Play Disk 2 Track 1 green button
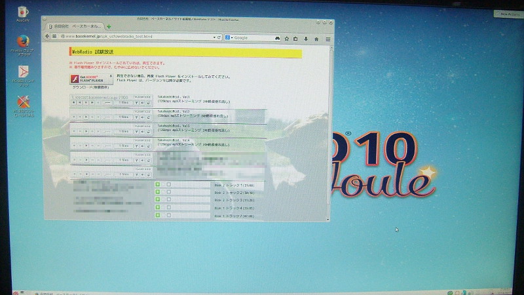The height and width of the screenshot is (295, 524). click(158, 185)
